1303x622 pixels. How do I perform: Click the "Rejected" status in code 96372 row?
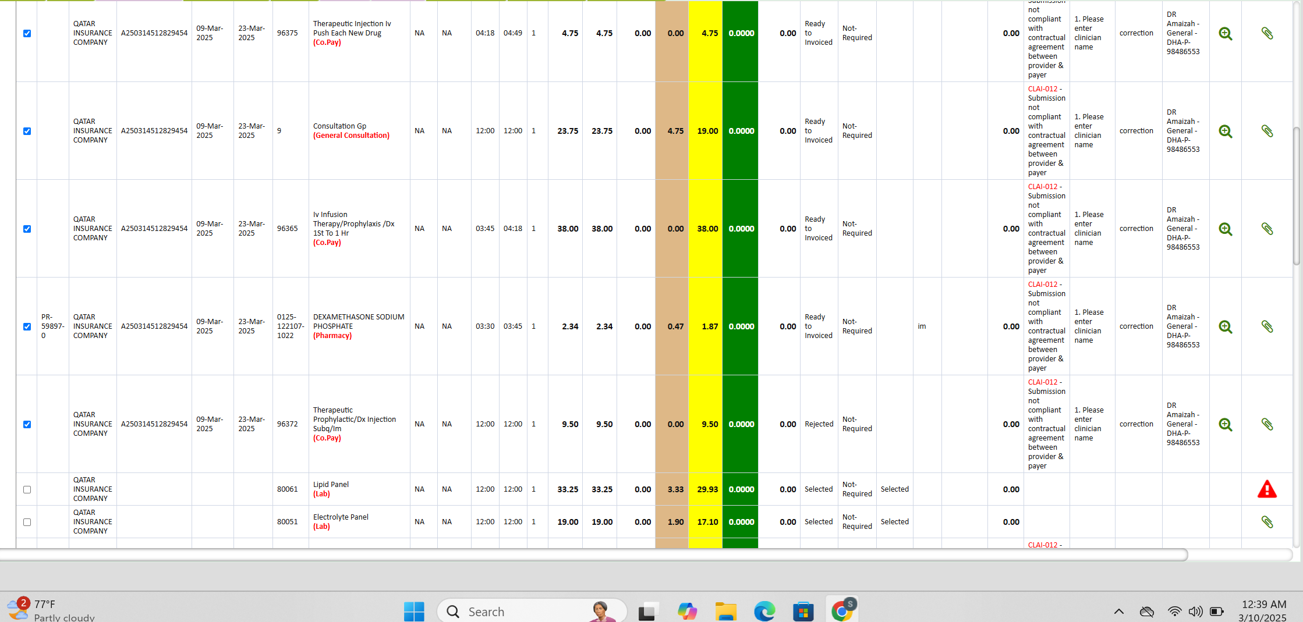pos(819,424)
